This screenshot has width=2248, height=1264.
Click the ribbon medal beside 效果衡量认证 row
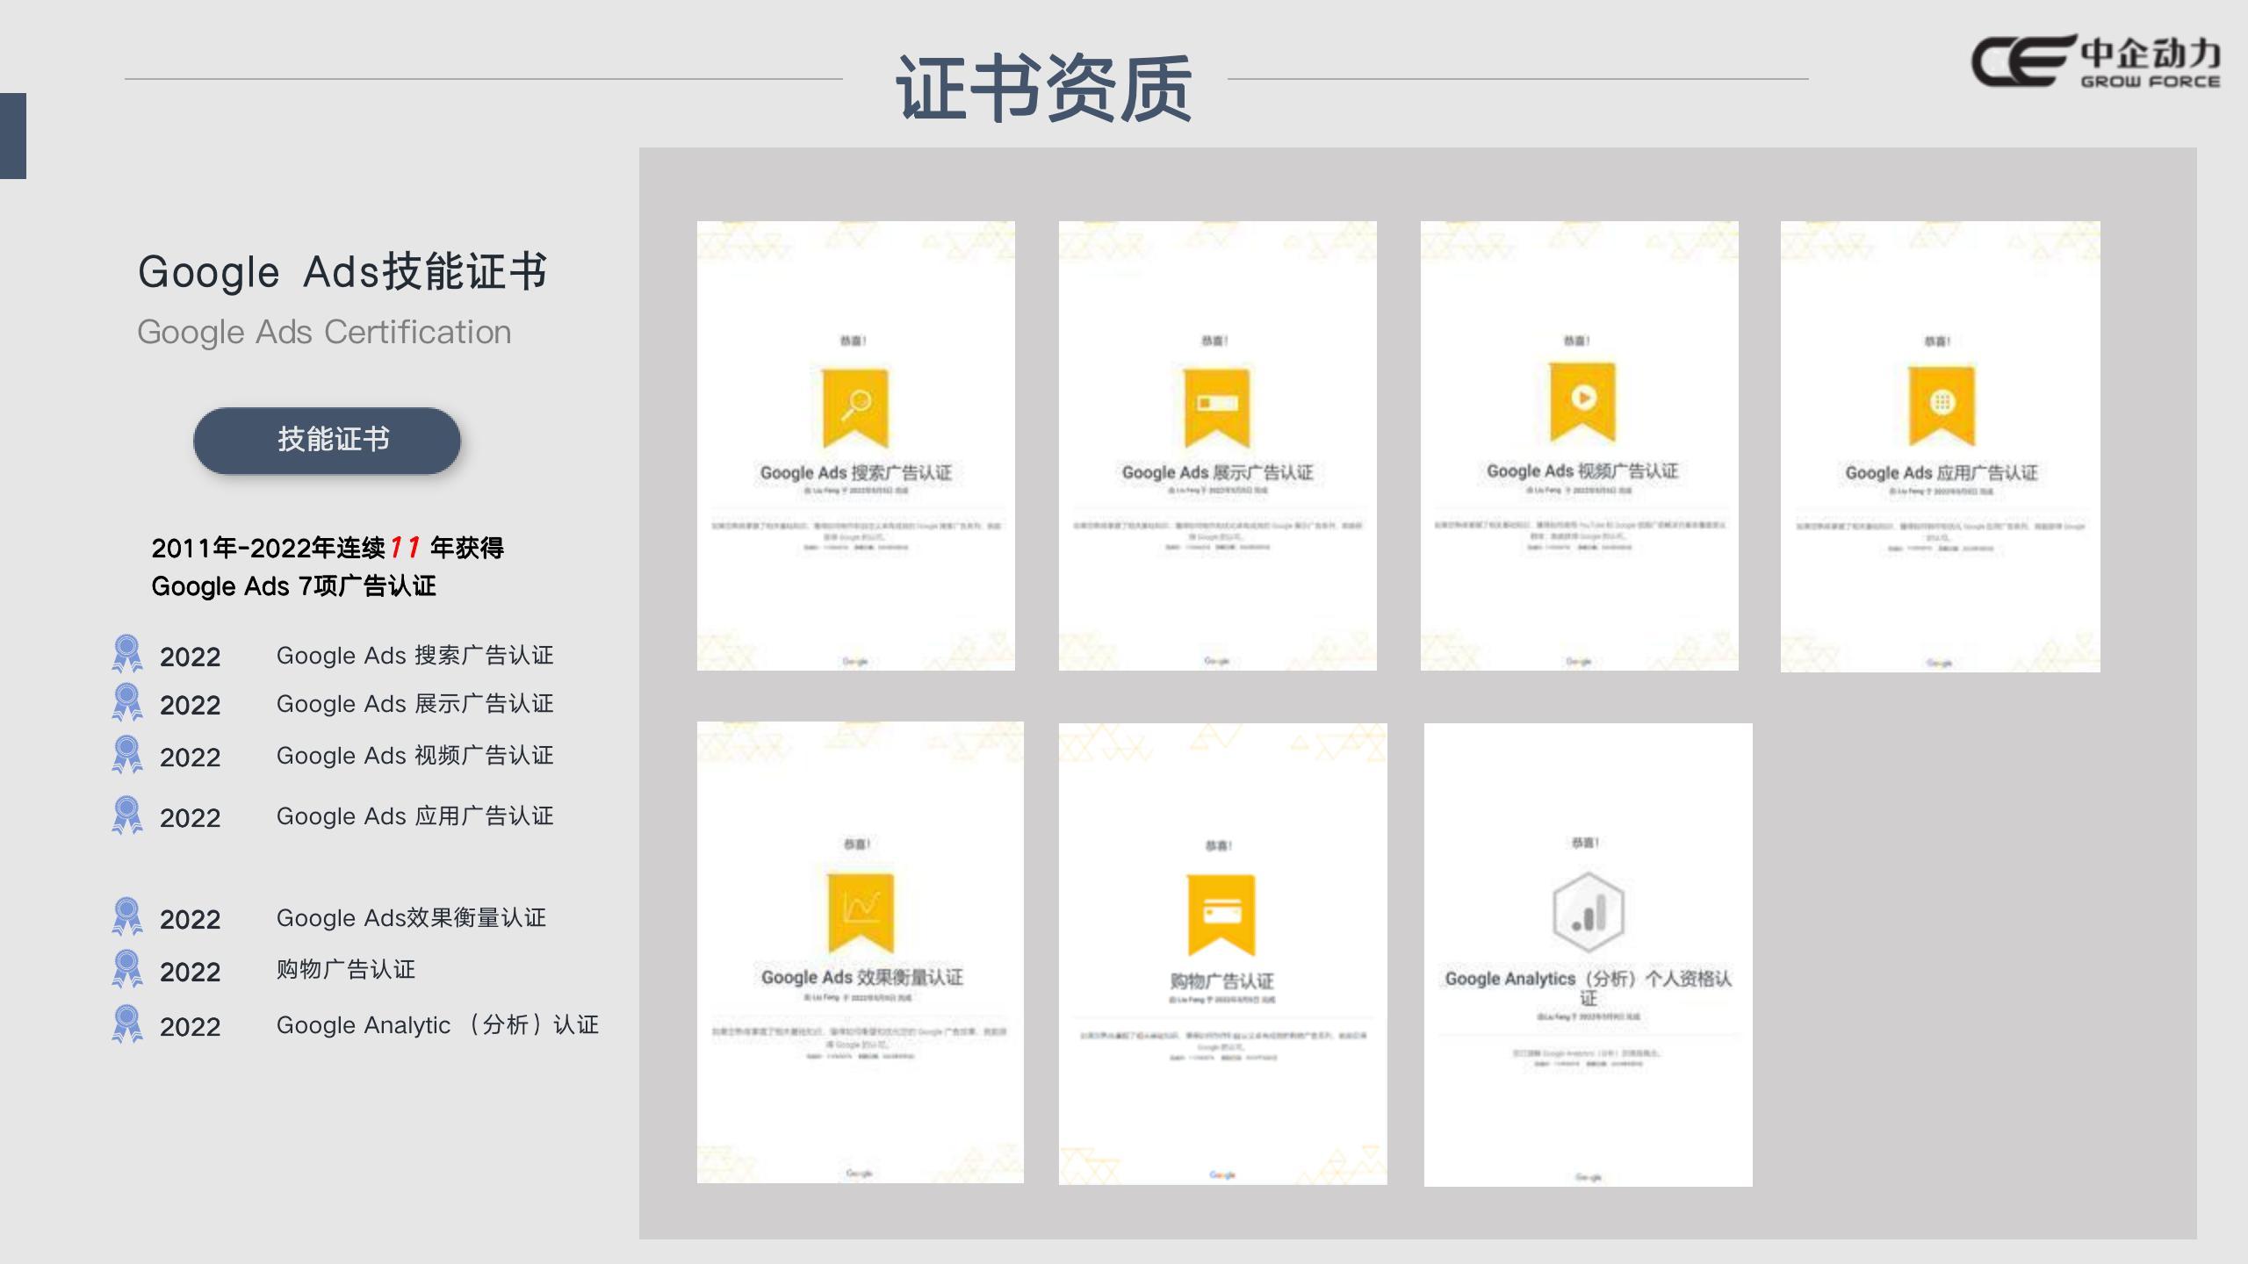click(x=127, y=916)
